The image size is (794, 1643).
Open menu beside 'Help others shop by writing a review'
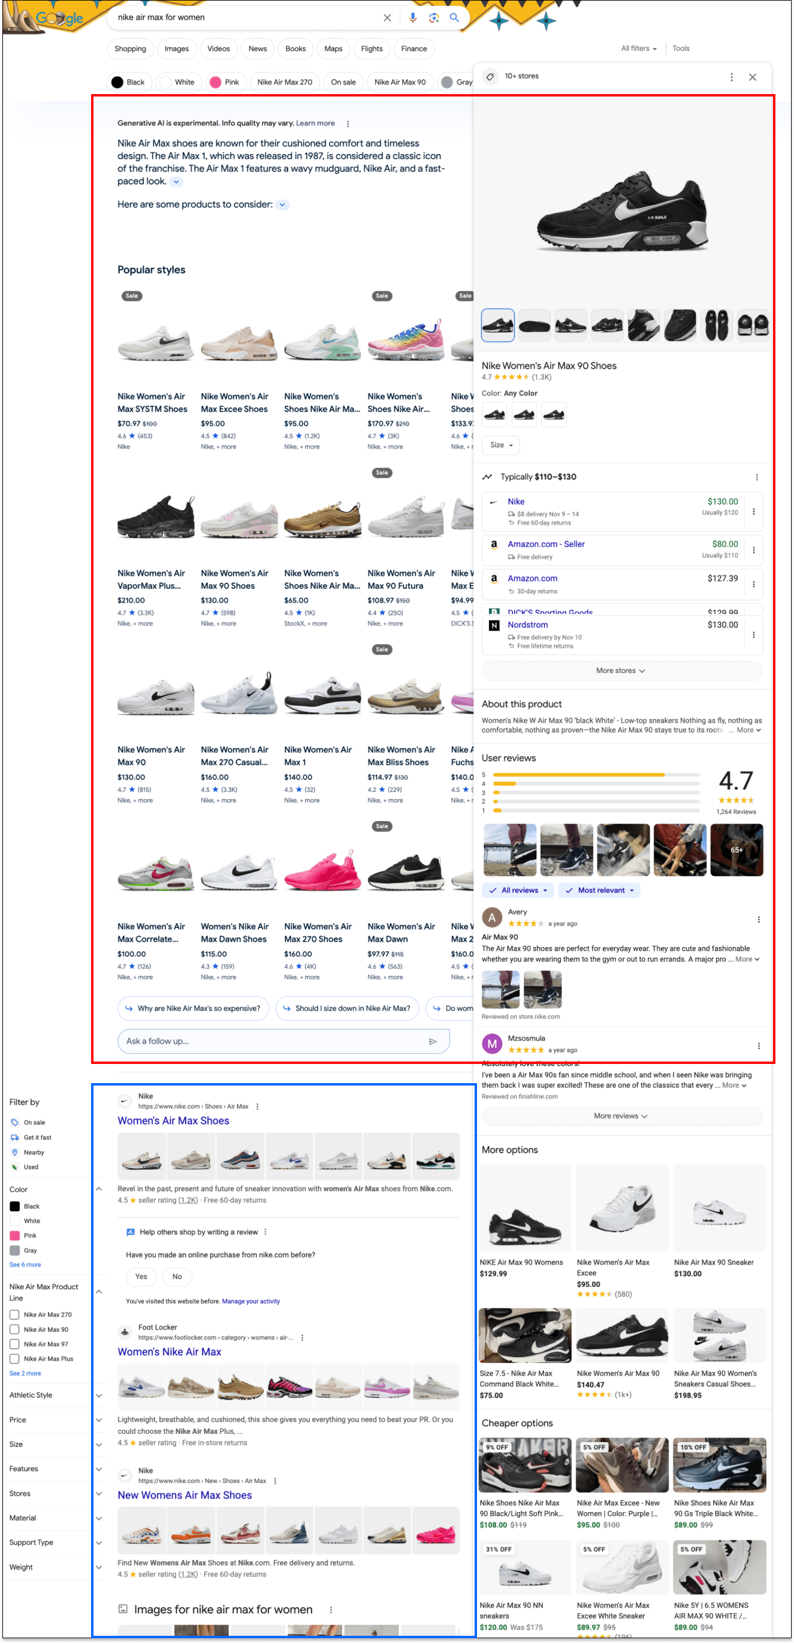[x=265, y=1232]
